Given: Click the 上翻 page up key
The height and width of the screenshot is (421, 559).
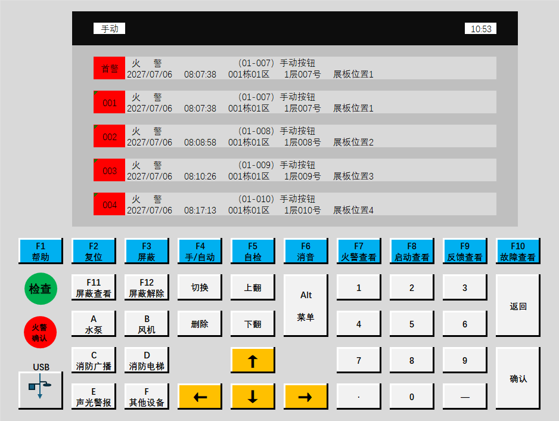Looking at the screenshot, I should tap(253, 287).
